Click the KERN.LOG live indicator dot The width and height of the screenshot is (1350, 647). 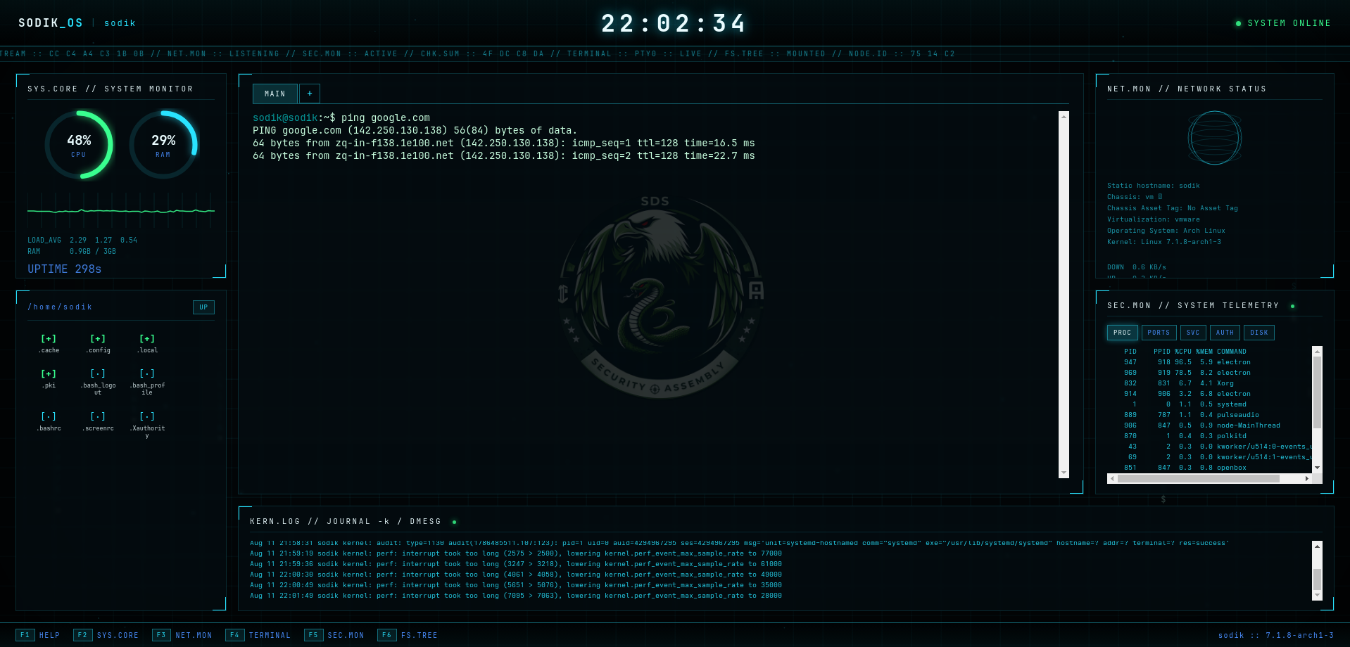pyautogui.click(x=454, y=522)
